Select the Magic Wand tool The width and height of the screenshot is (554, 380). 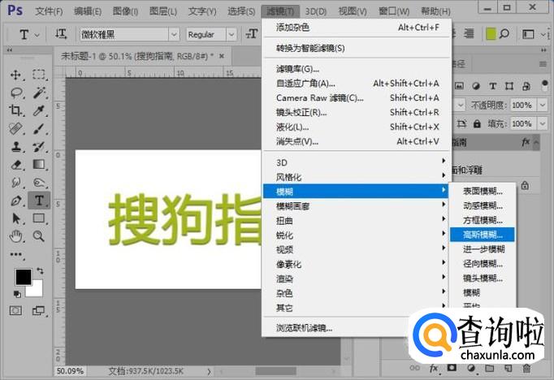(39, 93)
